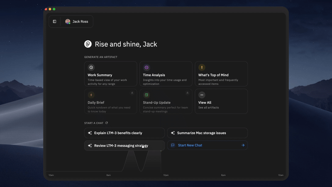Maximize window with the green button

click(x=54, y=9)
